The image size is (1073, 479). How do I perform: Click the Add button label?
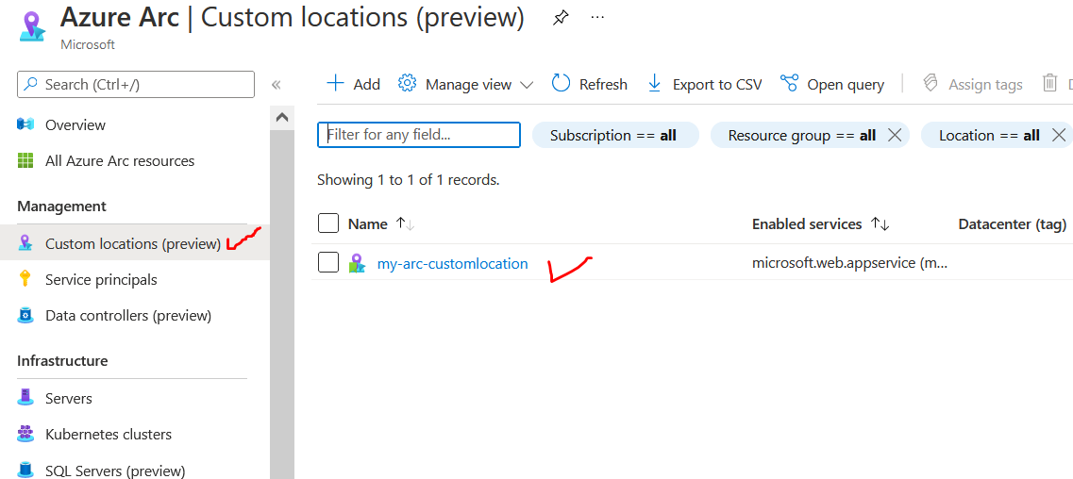point(366,84)
